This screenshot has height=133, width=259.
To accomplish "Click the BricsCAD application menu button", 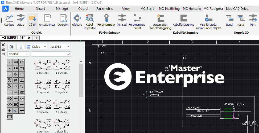I will (5, 9).
